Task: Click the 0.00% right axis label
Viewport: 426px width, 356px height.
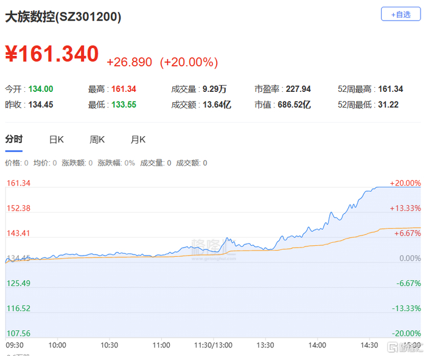Action: (x=410, y=258)
